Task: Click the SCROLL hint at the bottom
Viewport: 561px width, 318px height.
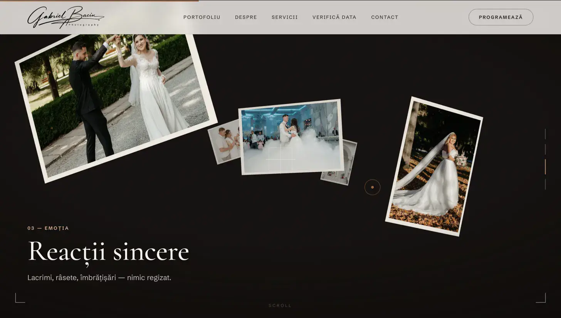Action: (280, 306)
